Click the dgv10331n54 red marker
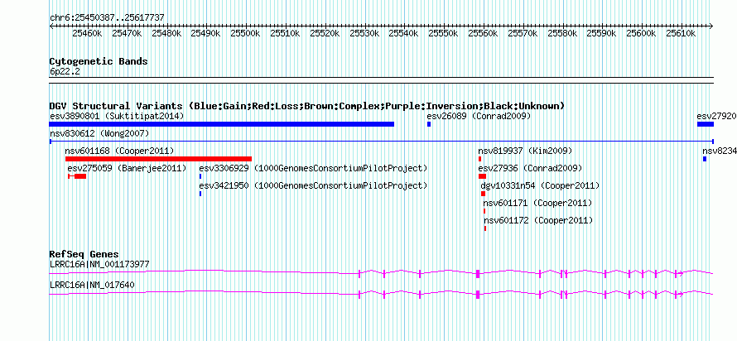The image size is (737, 341). 483,194
